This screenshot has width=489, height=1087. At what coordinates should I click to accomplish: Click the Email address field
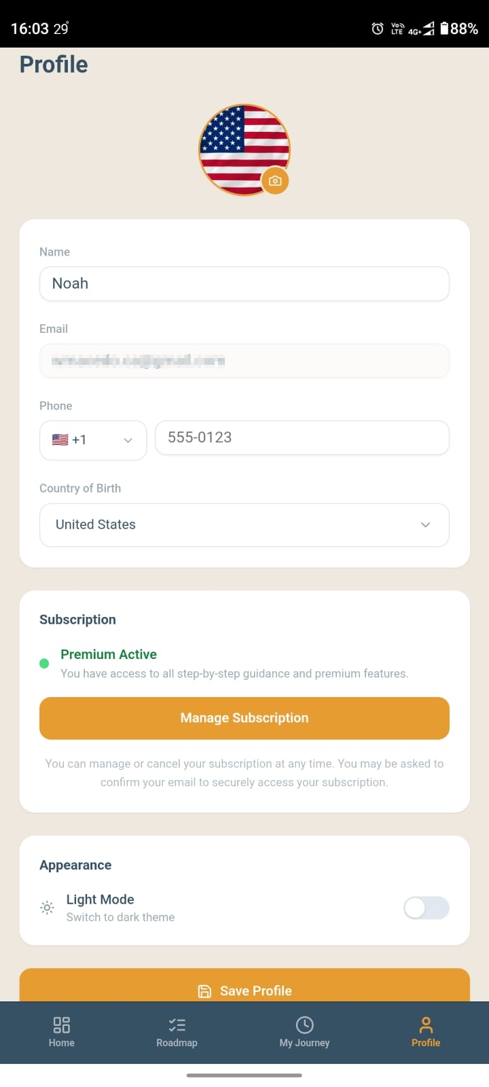click(x=244, y=361)
